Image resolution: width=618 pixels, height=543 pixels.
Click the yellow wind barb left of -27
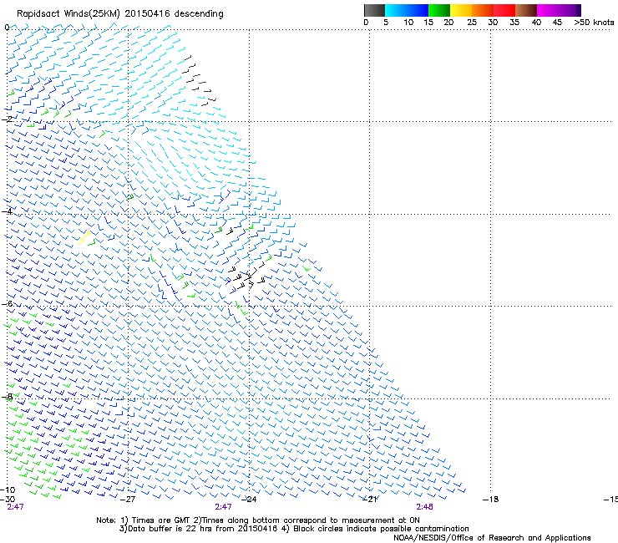pos(84,238)
